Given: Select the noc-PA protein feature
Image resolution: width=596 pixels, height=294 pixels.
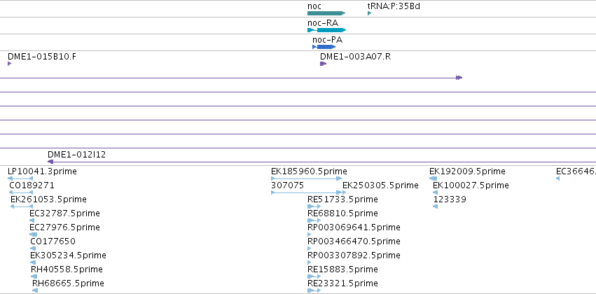Looking at the screenshot, I should tap(324, 47).
